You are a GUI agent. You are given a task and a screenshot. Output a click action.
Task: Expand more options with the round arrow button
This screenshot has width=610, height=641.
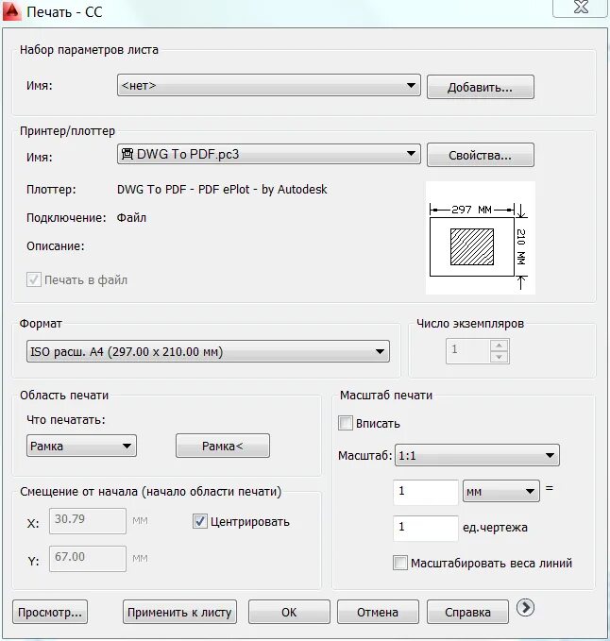525,607
